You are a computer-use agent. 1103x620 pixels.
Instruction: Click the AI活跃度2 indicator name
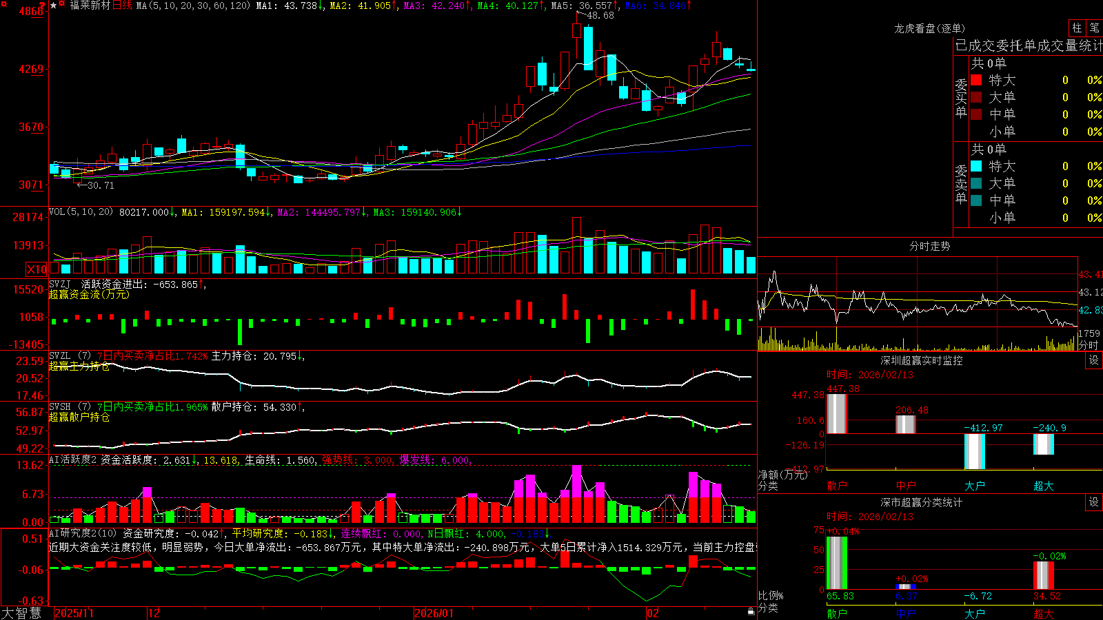pyautogui.click(x=72, y=460)
